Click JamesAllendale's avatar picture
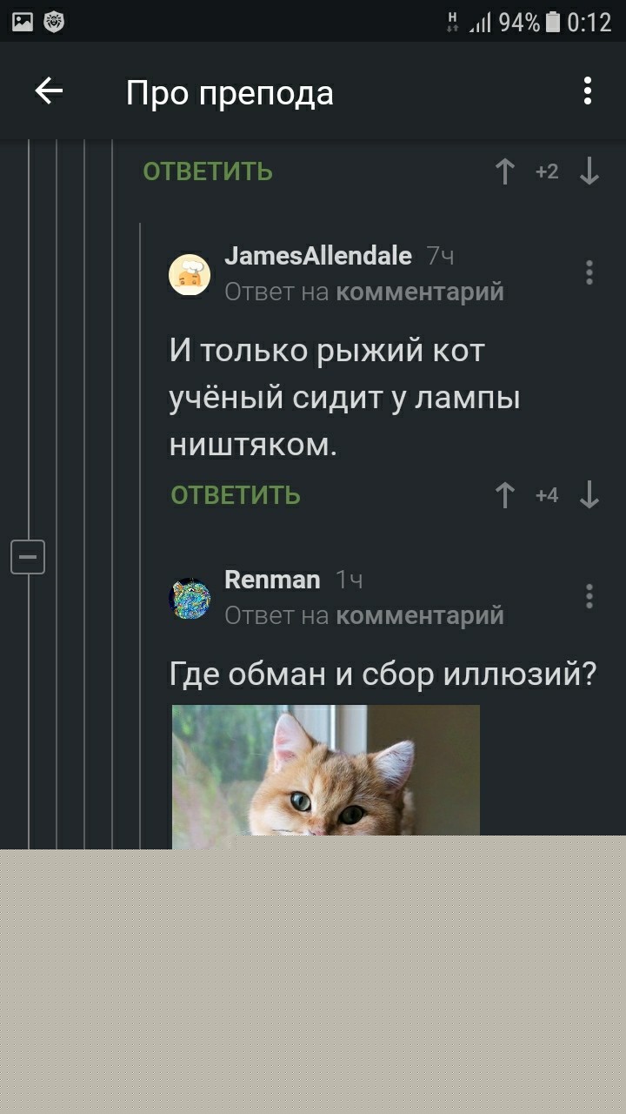Image resolution: width=626 pixels, height=1114 pixels. [190, 275]
